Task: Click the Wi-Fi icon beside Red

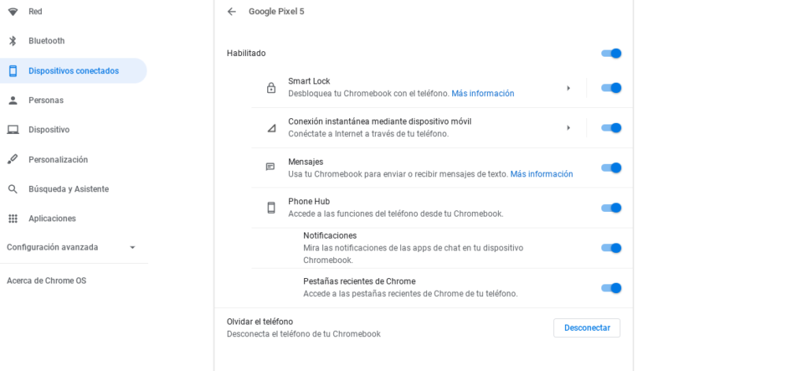Action: [13, 12]
